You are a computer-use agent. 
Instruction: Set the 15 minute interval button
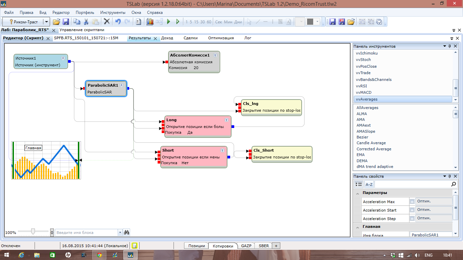click(x=196, y=22)
